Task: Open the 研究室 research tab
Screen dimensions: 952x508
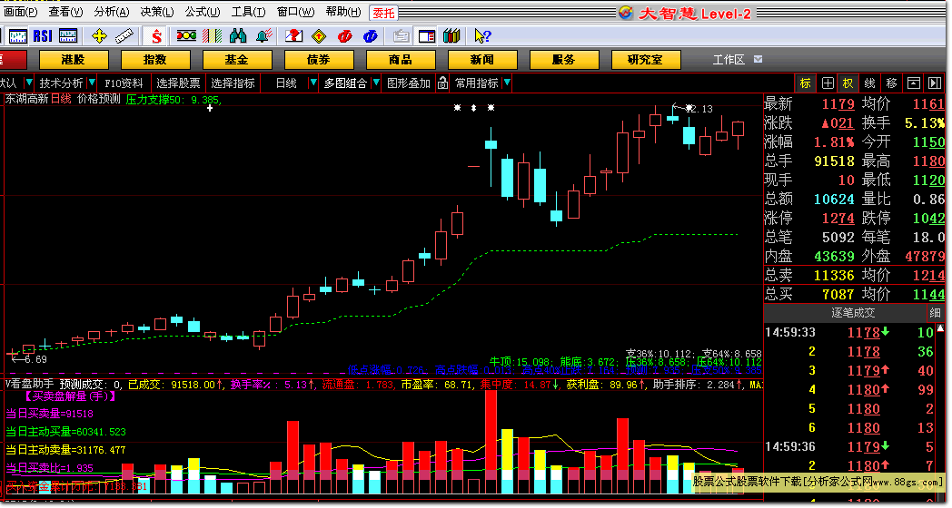Action: point(645,59)
